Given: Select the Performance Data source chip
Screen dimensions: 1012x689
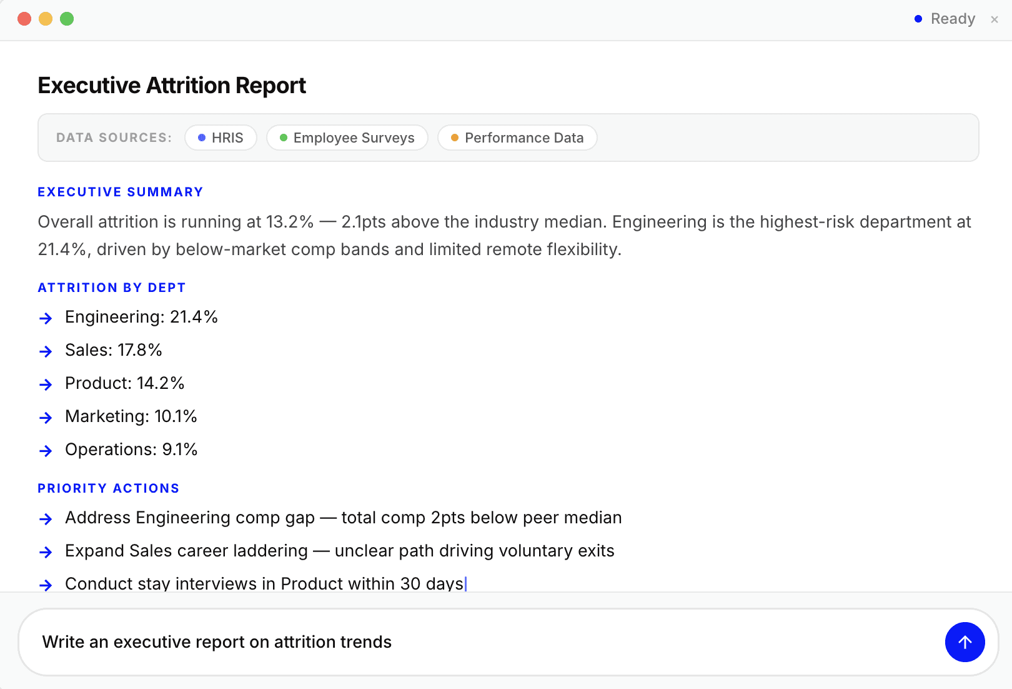Looking at the screenshot, I should 517,138.
